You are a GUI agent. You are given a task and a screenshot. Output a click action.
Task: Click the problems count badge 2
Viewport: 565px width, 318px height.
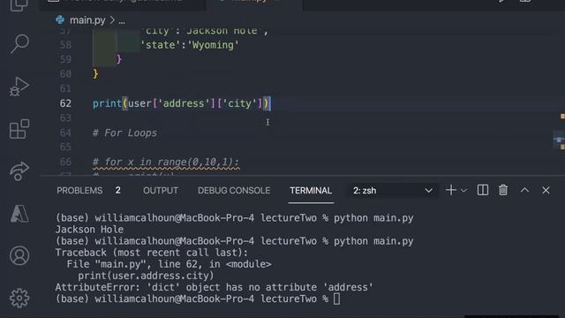[117, 191]
